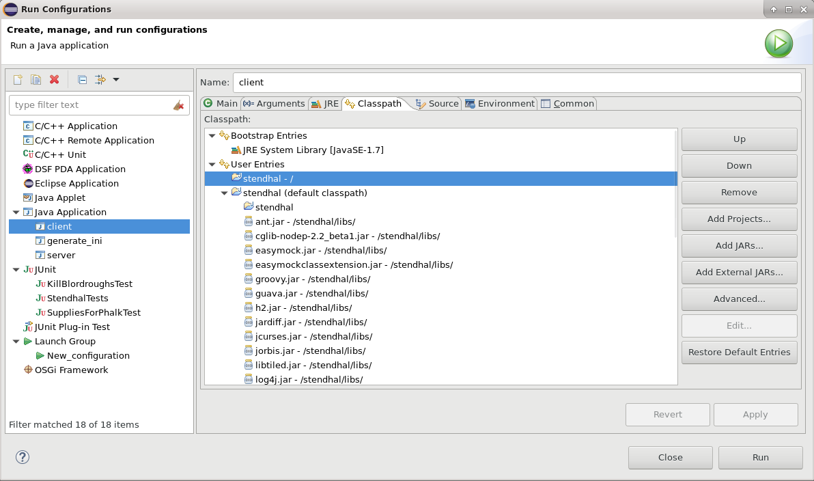The width and height of the screenshot is (814, 481).
Task: Click the New launch configuration icon
Action: pos(18,79)
